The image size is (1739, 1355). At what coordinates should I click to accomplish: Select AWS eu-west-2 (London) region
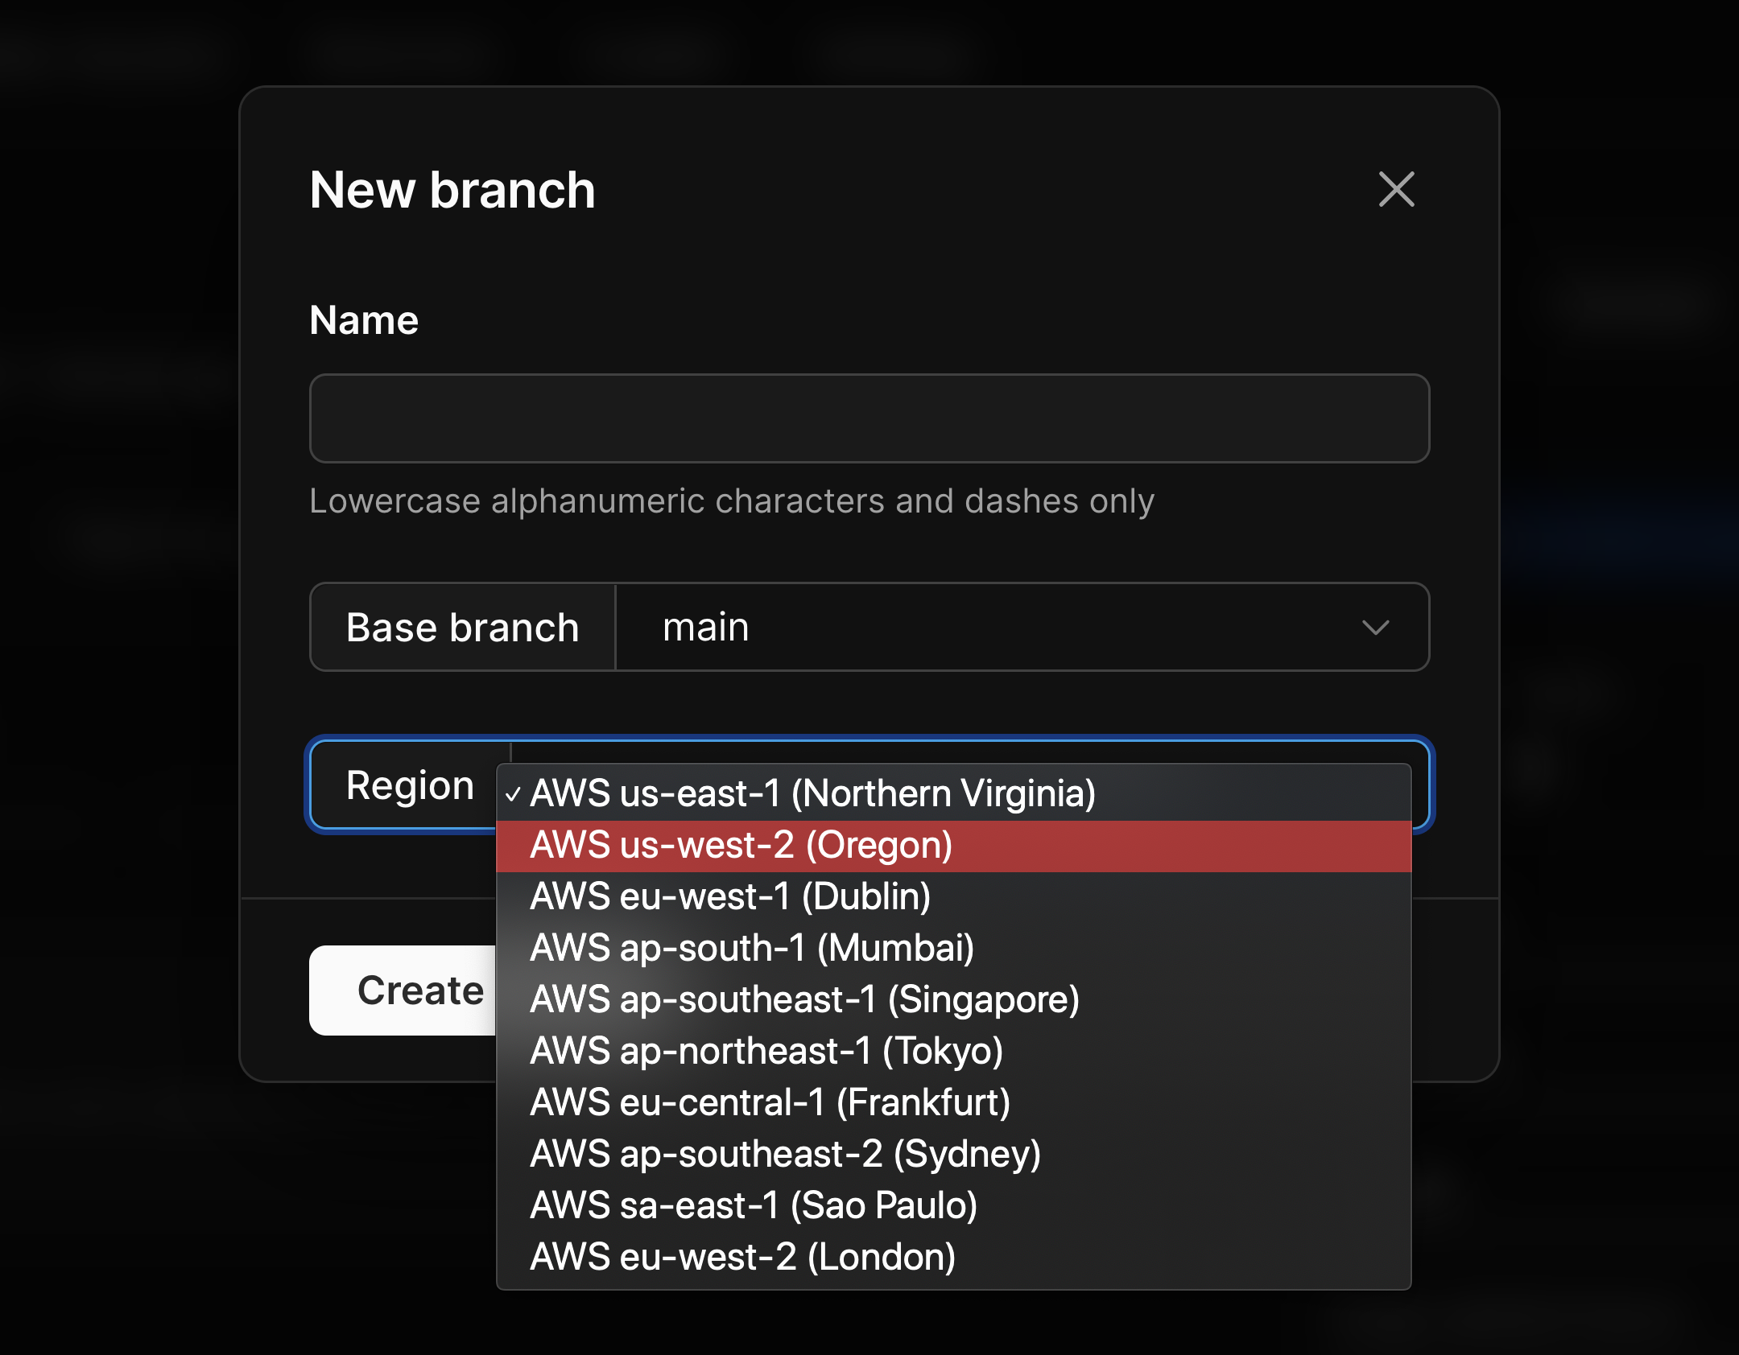click(742, 1256)
